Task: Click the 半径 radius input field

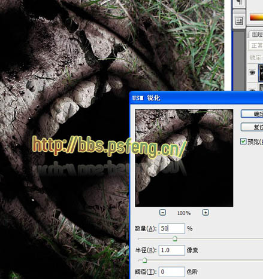Action: [172, 250]
